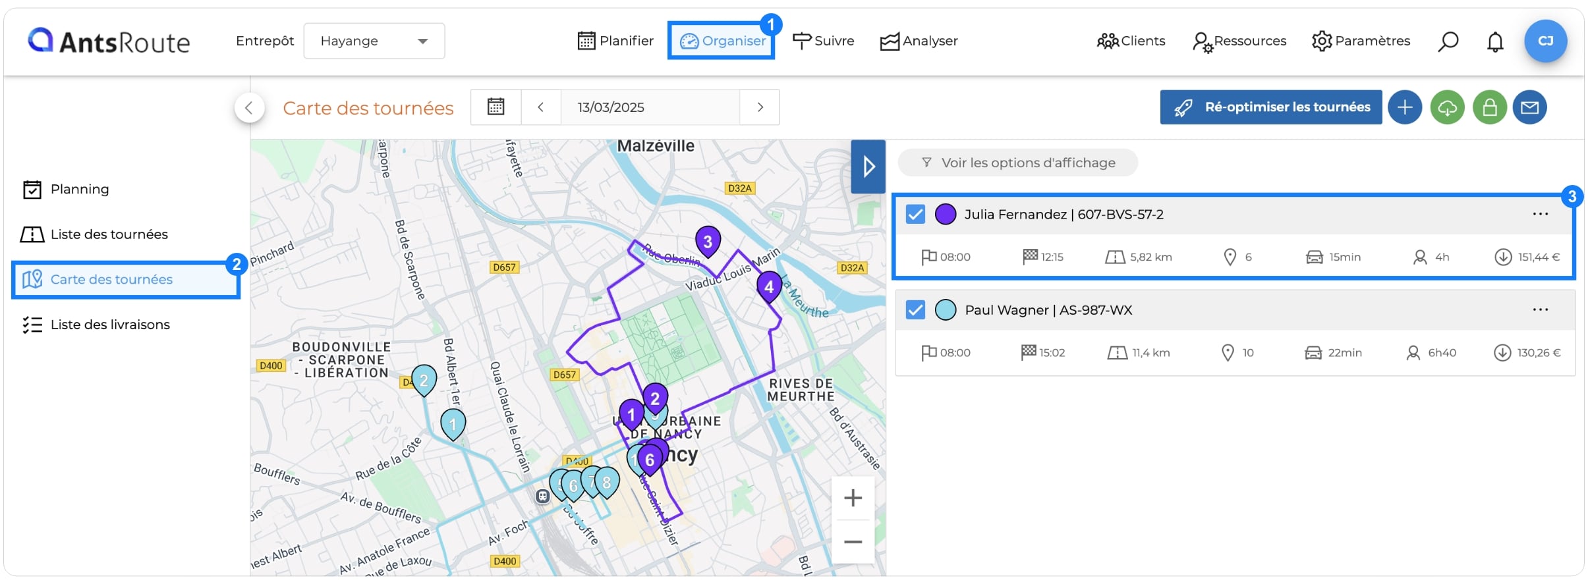The width and height of the screenshot is (1588, 584).
Task: Zoom in on the map
Action: click(x=853, y=498)
